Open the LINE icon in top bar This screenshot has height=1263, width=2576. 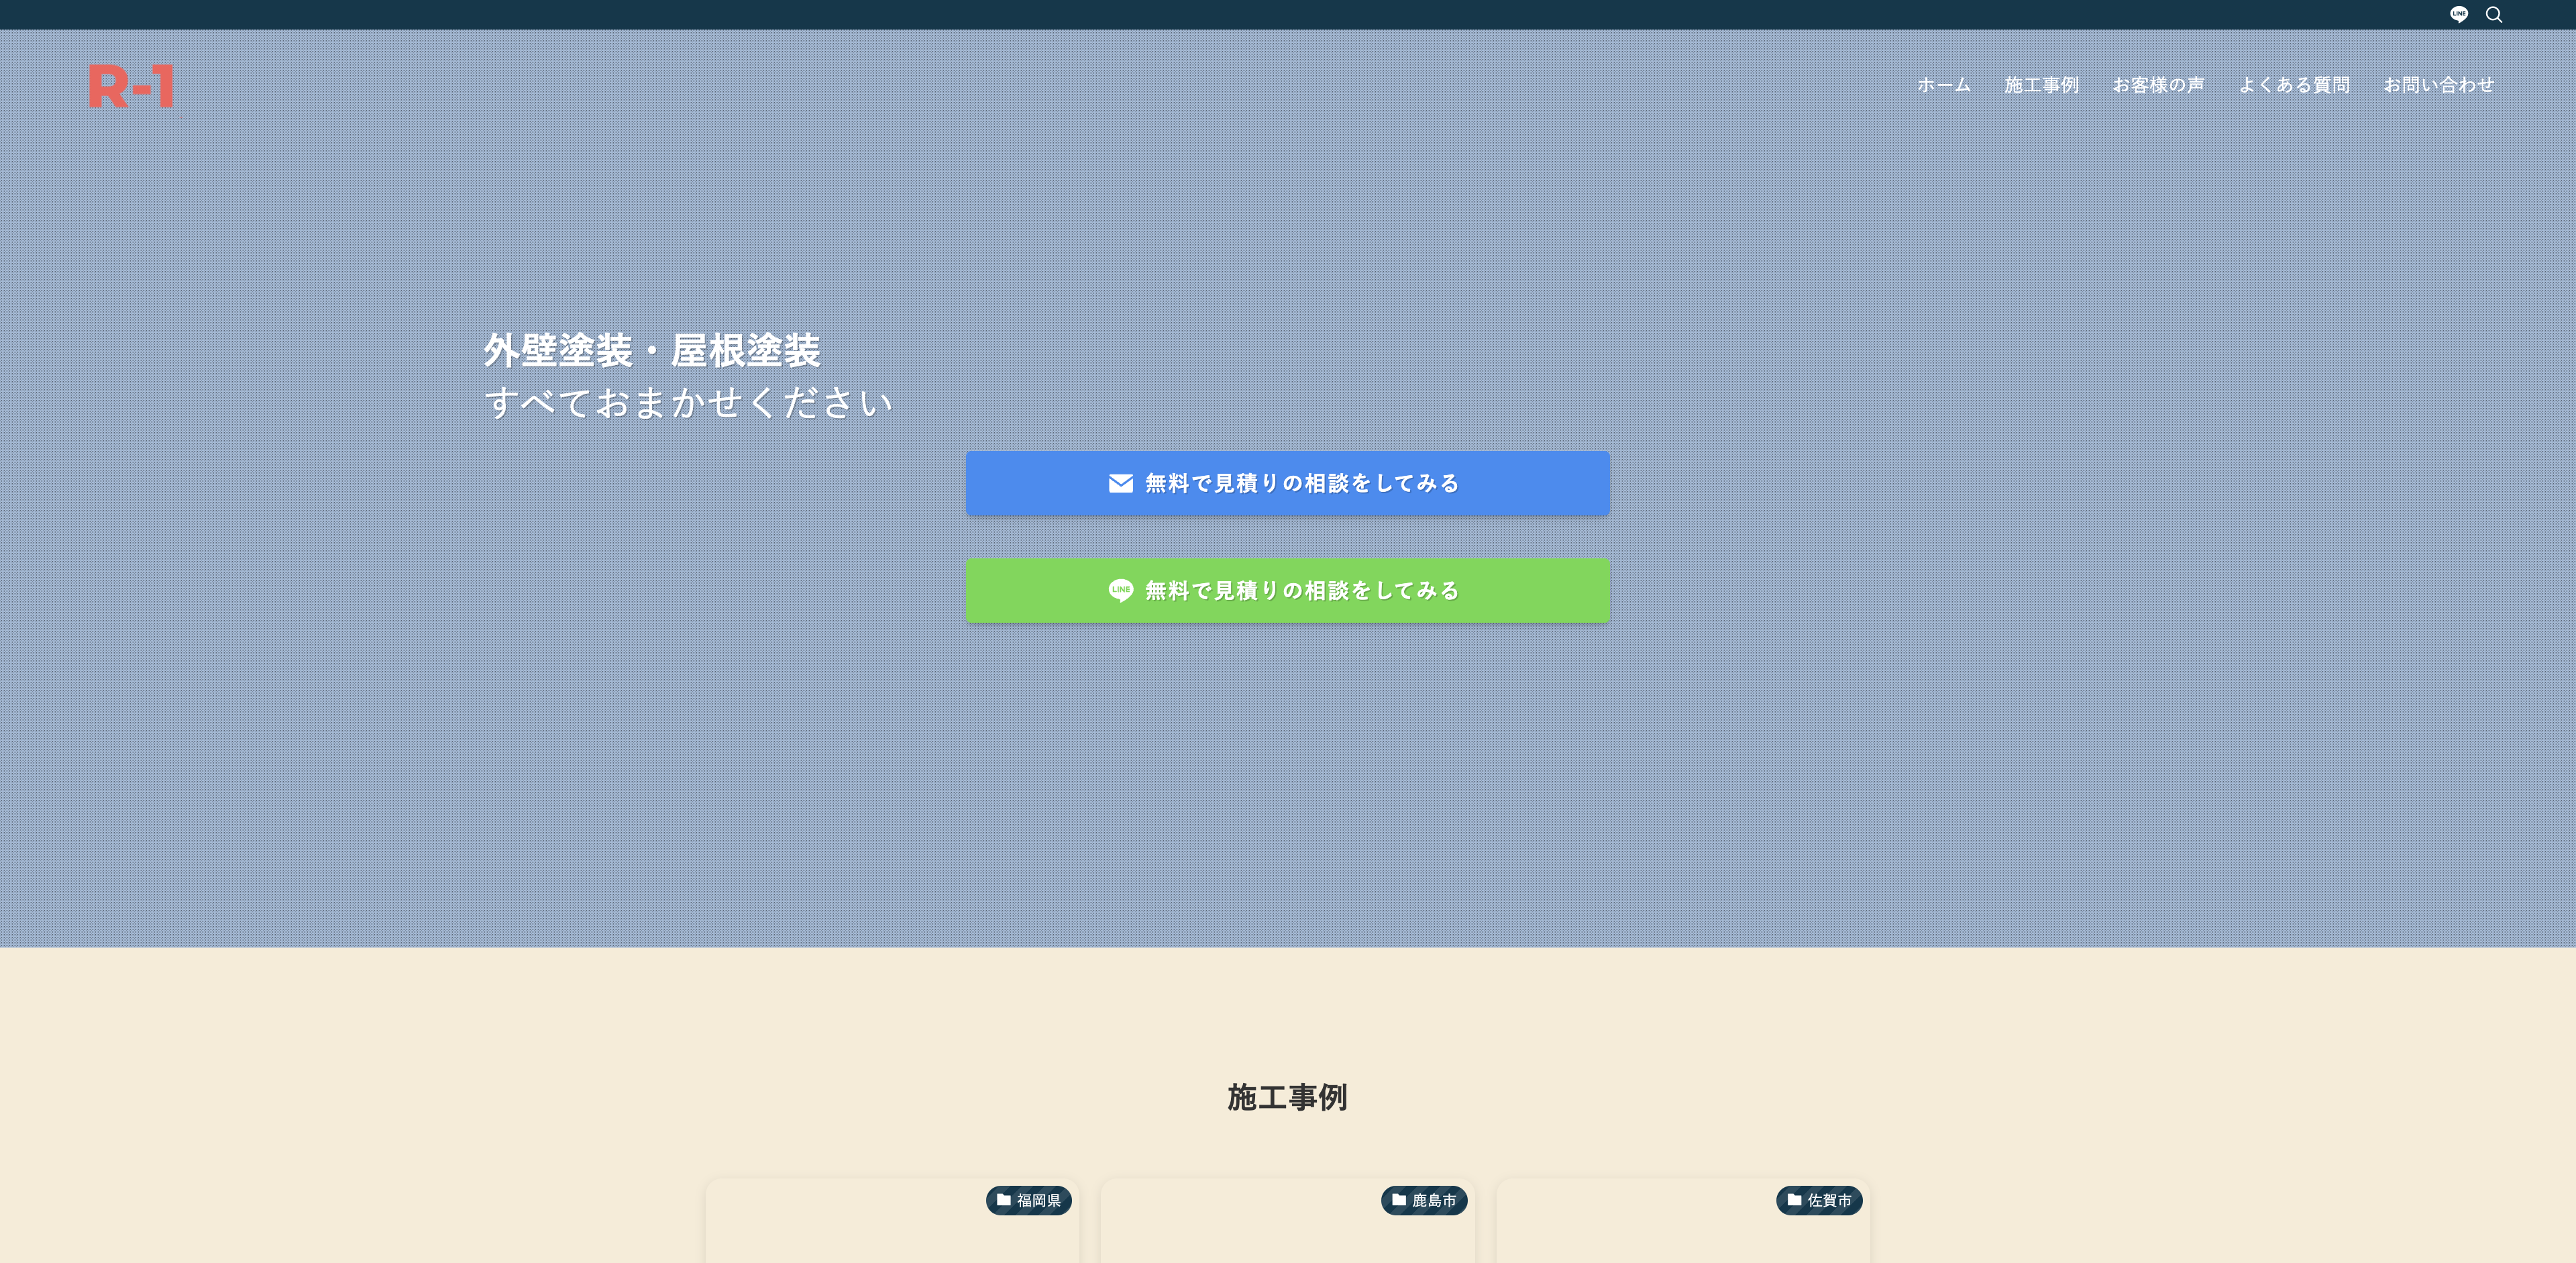[x=2459, y=14]
